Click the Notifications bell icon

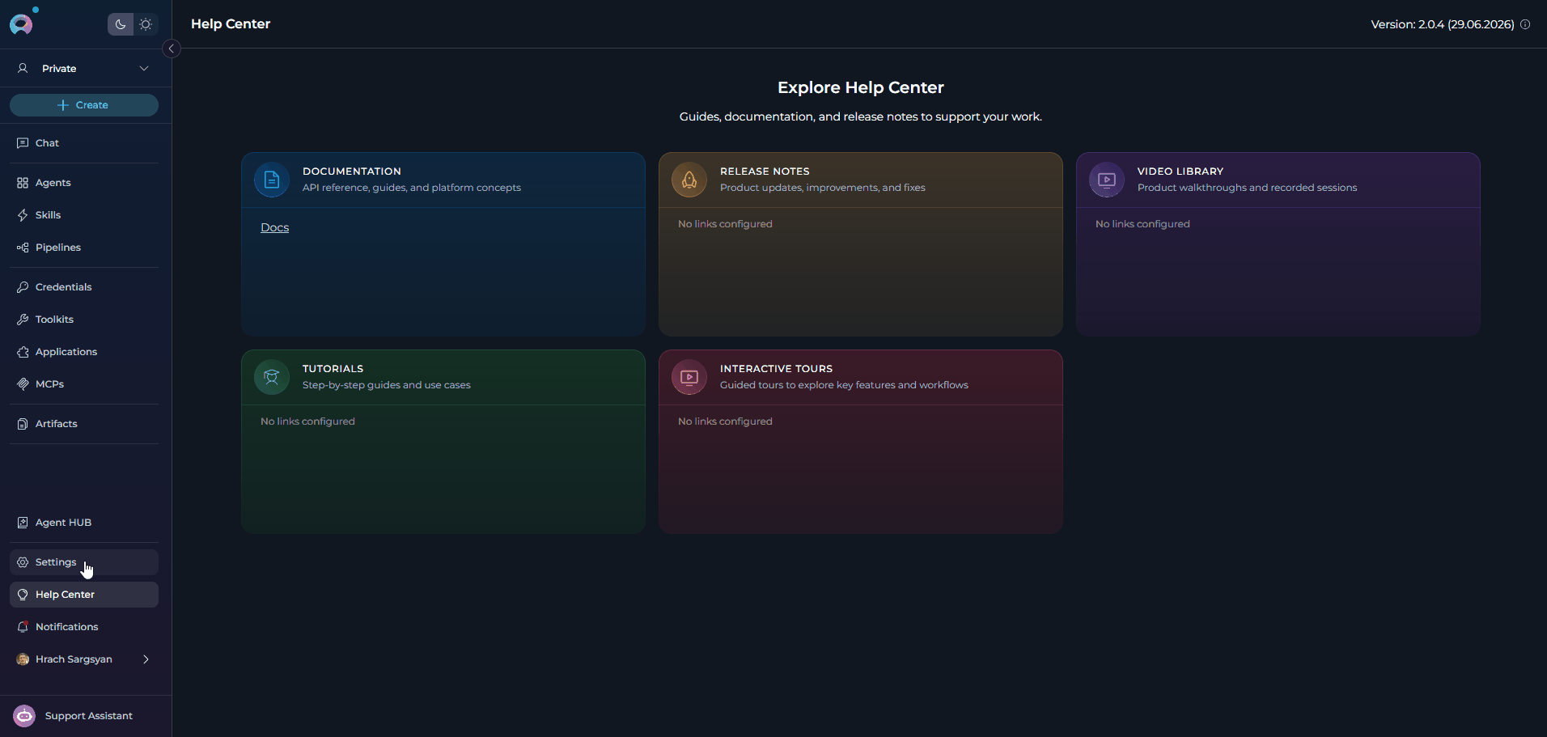click(23, 627)
